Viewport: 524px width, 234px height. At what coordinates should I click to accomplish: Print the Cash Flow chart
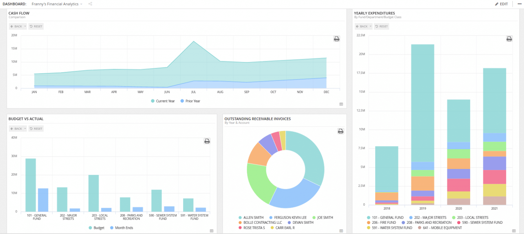tap(336, 38)
